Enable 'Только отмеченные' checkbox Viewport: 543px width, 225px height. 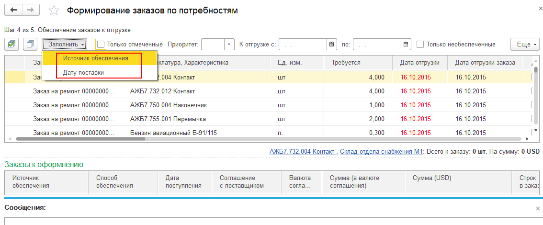[101, 45]
